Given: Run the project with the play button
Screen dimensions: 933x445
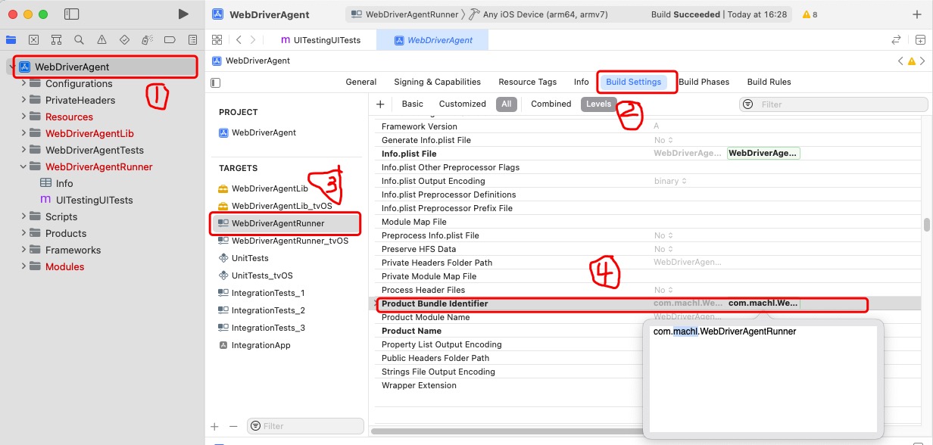Looking at the screenshot, I should pos(183,14).
